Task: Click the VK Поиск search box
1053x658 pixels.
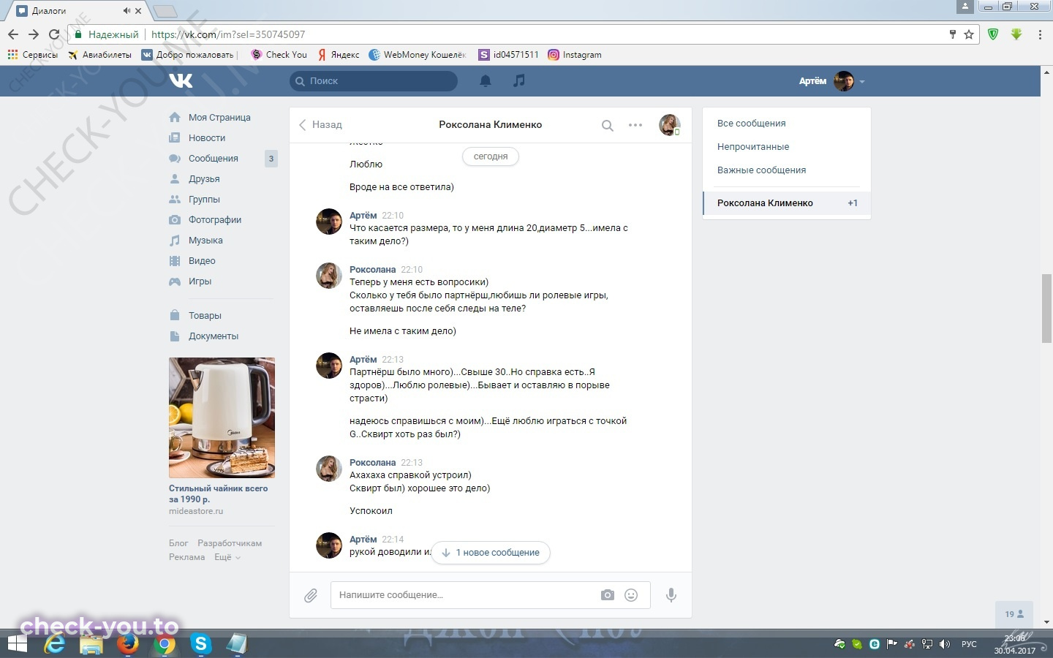Action: [x=374, y=81]
